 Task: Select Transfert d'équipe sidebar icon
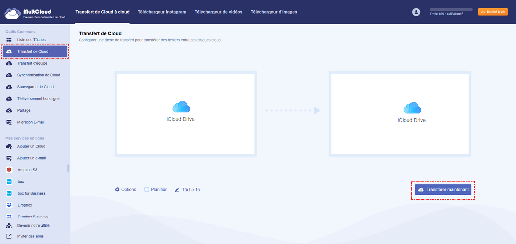point(9,63)
